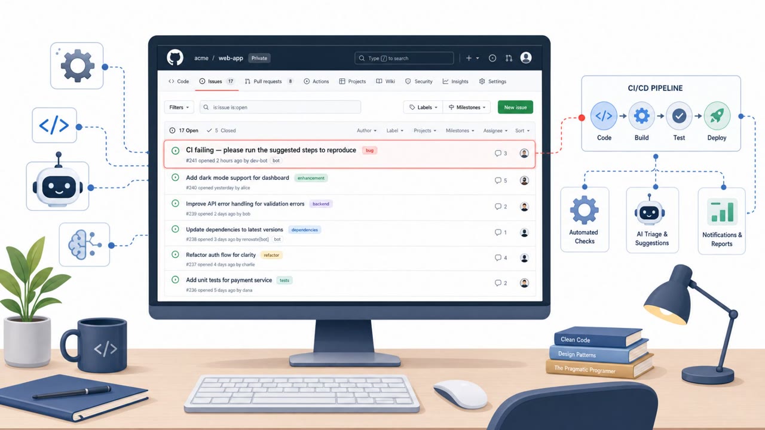
Task: Open issue 'Add dark mode support for dashboard'
Action: pyautogui.click(x=237, y=177)
